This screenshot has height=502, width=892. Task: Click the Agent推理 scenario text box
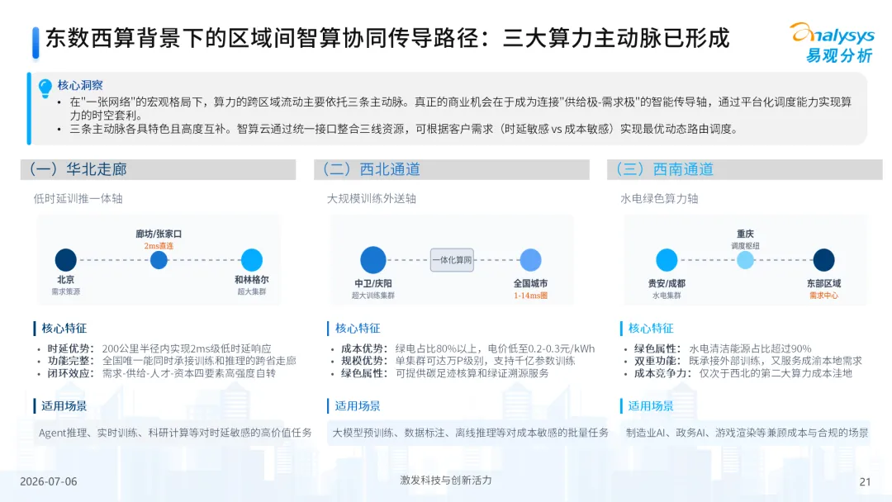174,433
